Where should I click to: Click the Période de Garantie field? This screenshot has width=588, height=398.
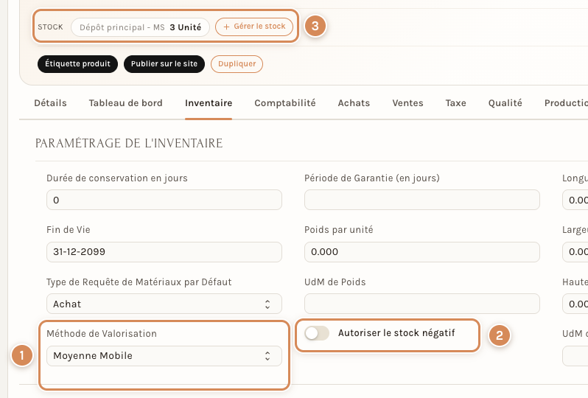[x=422, y=200]
